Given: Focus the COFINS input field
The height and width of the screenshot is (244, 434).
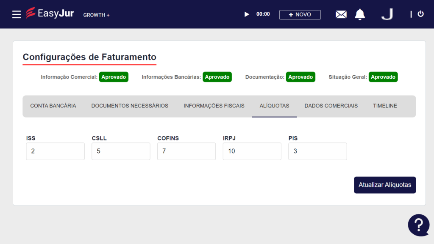Looking at the screenshot, I should tap(186, 151).
